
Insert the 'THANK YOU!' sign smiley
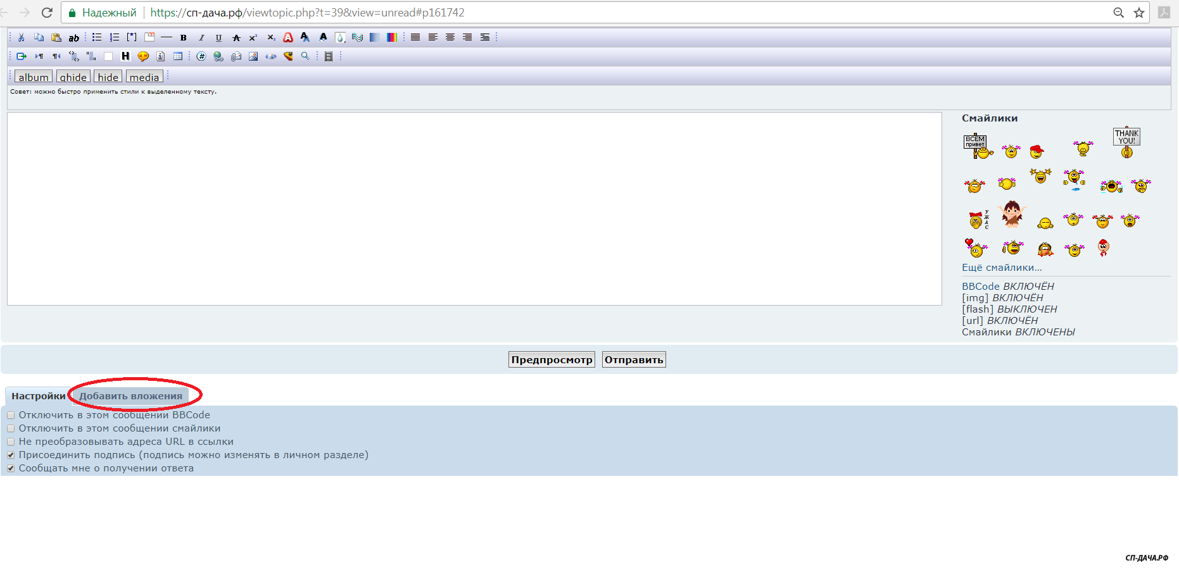click(x=1126, y=142)
